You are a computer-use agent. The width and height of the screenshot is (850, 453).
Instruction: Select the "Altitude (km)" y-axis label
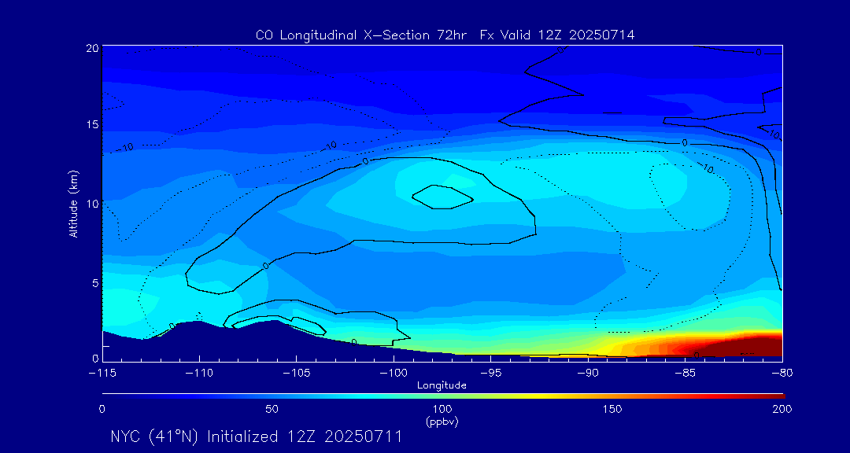tap(73, 203)
